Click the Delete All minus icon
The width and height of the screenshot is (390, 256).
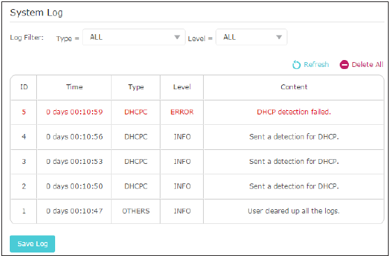coord(344,65)
